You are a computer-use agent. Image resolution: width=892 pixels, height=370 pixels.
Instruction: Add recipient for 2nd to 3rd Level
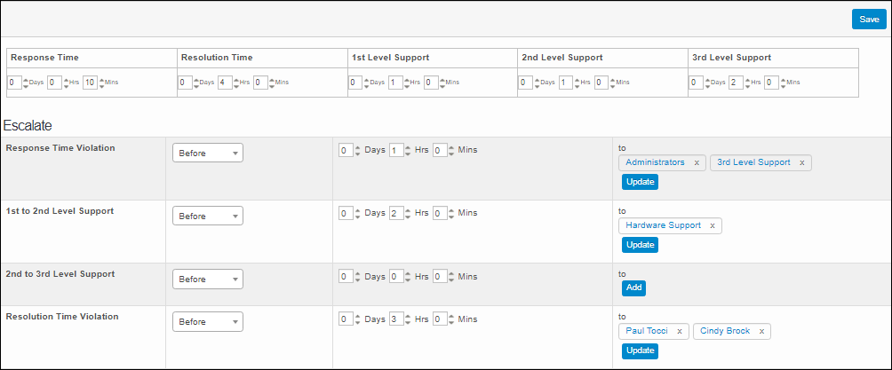click(x=633, y=287)
